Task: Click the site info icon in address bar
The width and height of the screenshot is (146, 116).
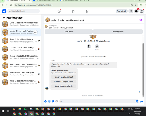Action: pyautogui.click(x=16, y=5)
